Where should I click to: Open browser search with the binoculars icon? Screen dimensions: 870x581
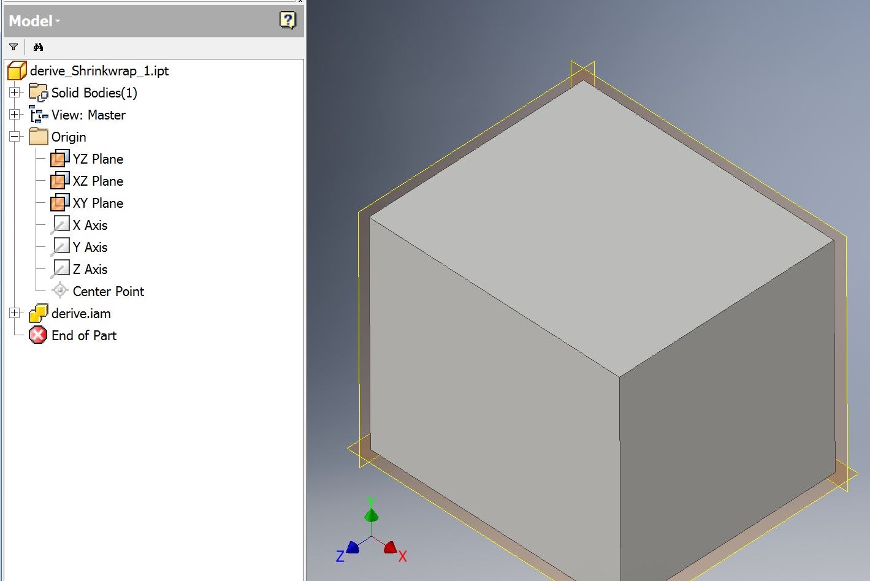click(x=38, y=47)
